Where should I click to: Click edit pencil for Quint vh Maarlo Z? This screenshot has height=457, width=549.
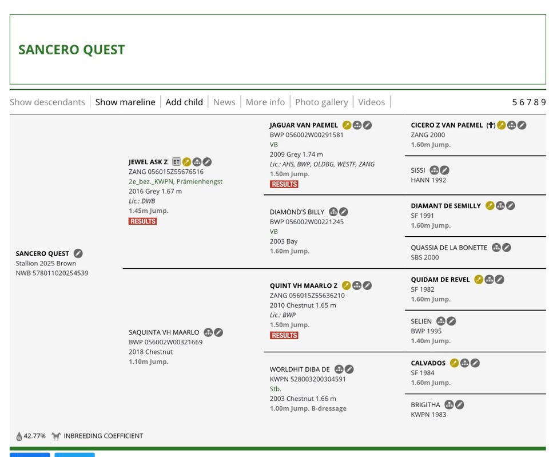coord(367,285)
